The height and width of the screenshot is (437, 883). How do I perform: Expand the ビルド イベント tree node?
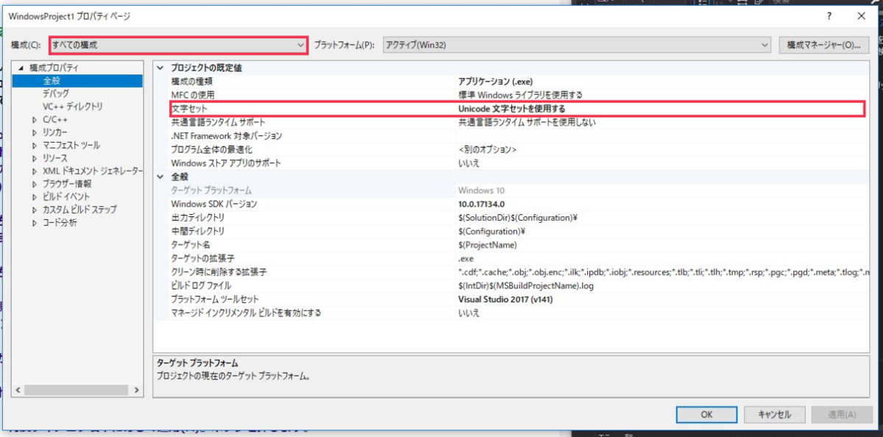[34, 196]
